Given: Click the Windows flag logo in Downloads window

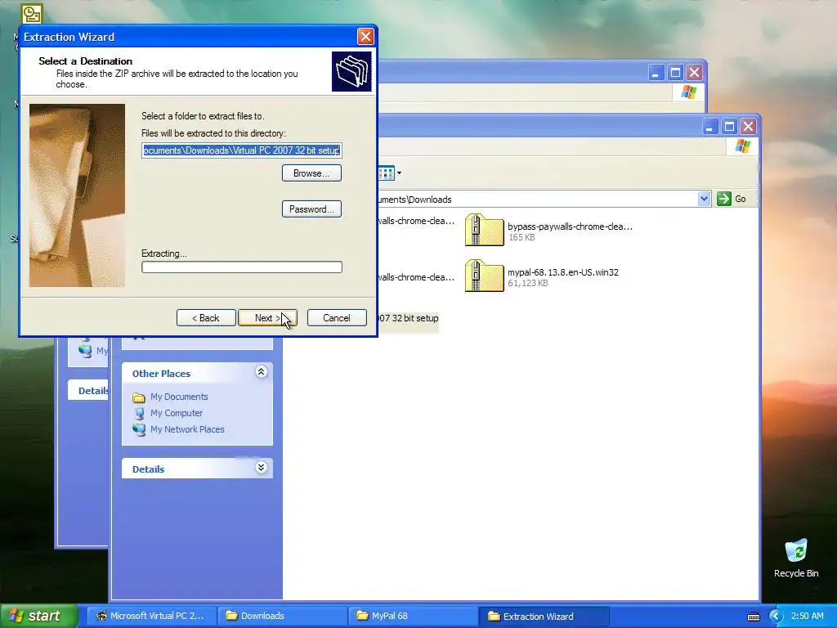Looking at the screenshot, I should click(742, 146).
